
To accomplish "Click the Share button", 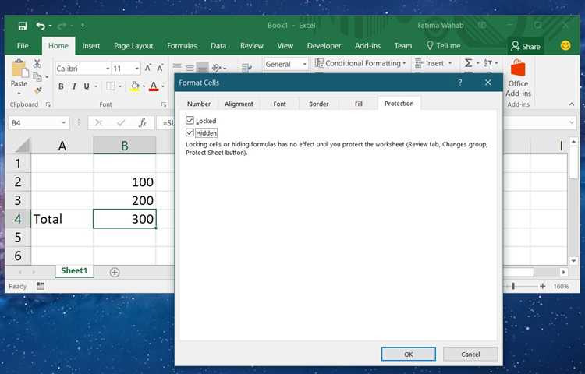I will point(525,46).
